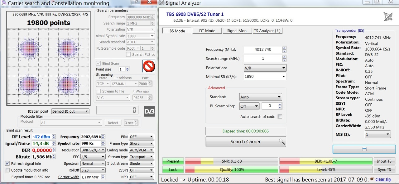Open the RollOff 0.20 dropdown
The image size is (399, 184).
pyautogui.click(x=93, y=170)
